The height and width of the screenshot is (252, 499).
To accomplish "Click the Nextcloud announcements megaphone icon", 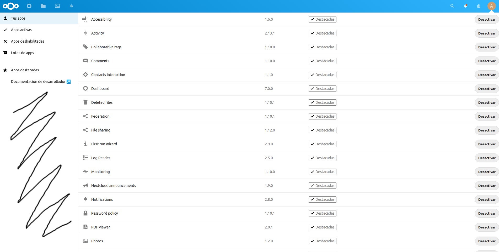I will 85,185.
